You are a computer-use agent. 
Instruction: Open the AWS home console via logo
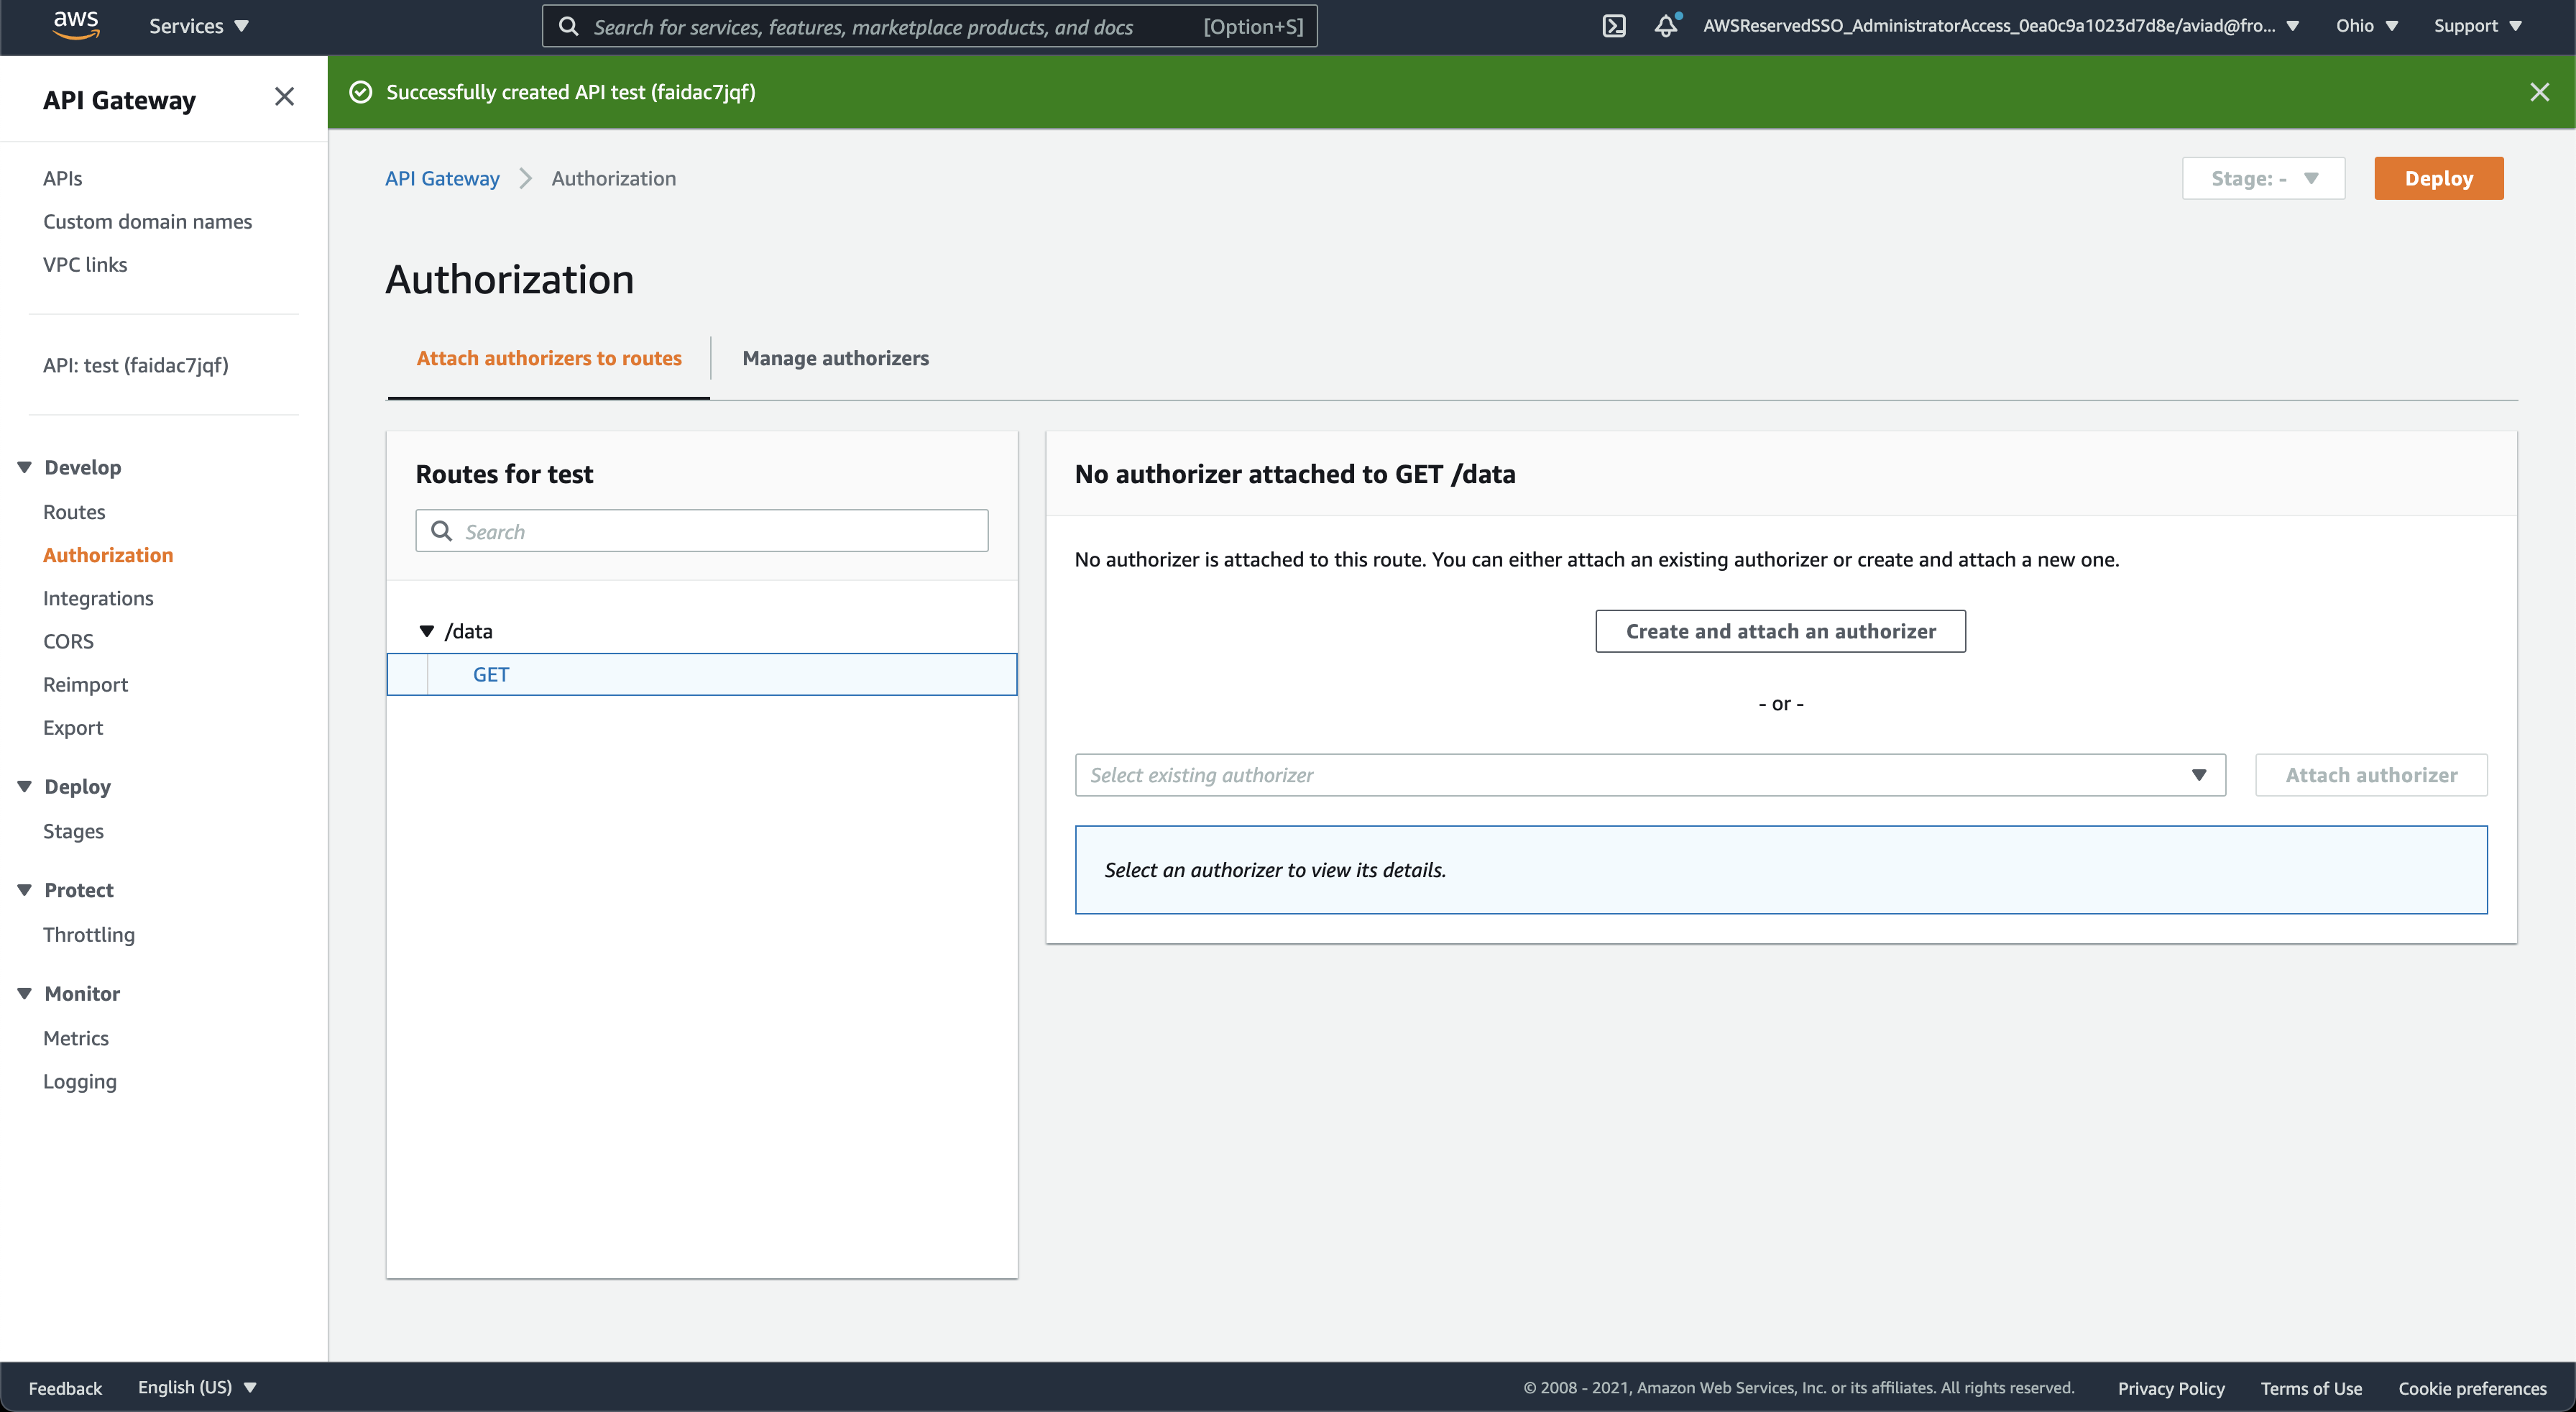coord(75,25)
